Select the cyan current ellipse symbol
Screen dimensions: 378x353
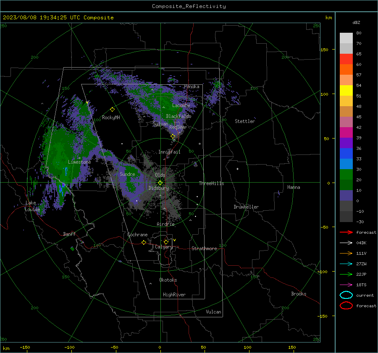[346, 295]
